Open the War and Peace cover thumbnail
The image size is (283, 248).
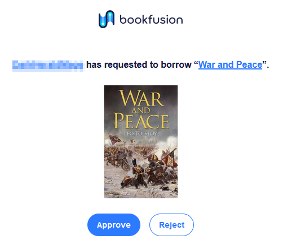click(141, 142)
